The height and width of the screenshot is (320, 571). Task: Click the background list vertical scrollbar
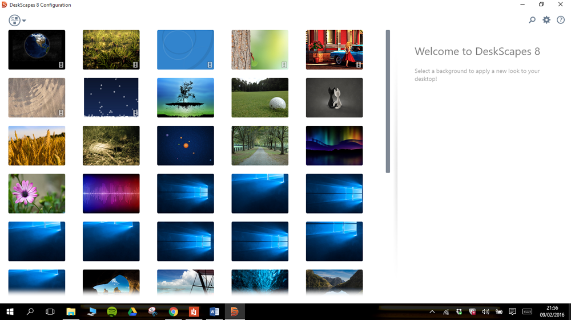pyautogui.click(x=388, y=101)
